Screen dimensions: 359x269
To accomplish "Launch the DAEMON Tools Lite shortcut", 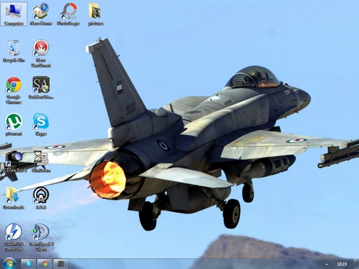I will pyautogui.click(x=14, y=237).
